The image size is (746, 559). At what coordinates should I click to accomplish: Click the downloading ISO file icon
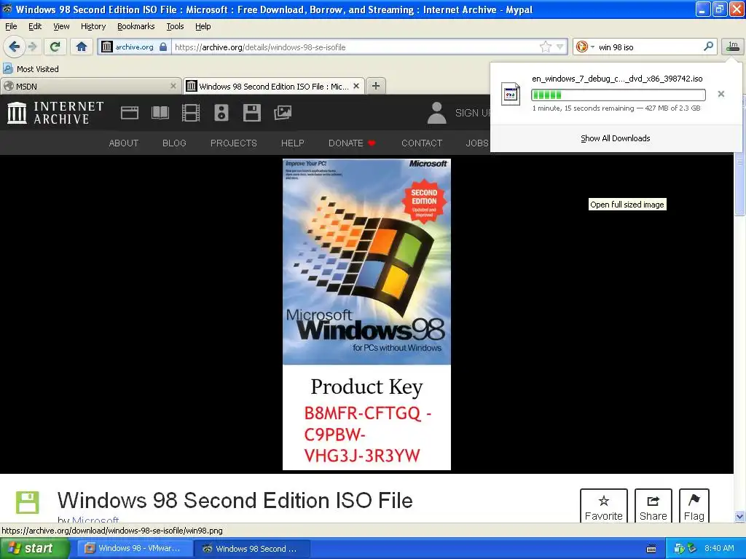point(511,94)
